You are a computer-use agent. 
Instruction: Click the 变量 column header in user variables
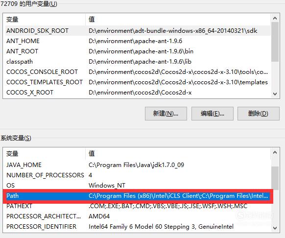(45, 20)
